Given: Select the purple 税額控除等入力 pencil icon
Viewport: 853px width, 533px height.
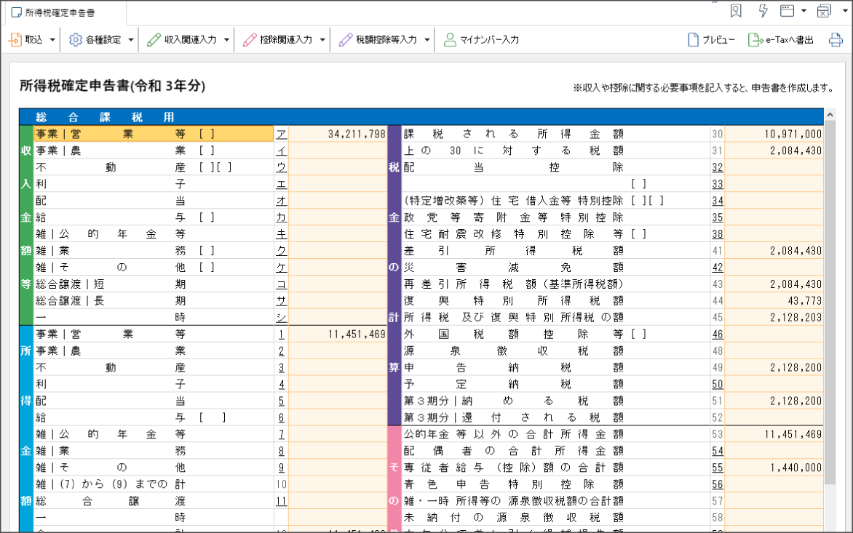Looking at the screenshot, I should coord(344,40).
